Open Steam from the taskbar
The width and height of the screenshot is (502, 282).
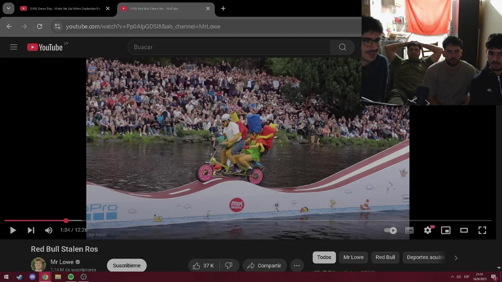coord(20,277)
